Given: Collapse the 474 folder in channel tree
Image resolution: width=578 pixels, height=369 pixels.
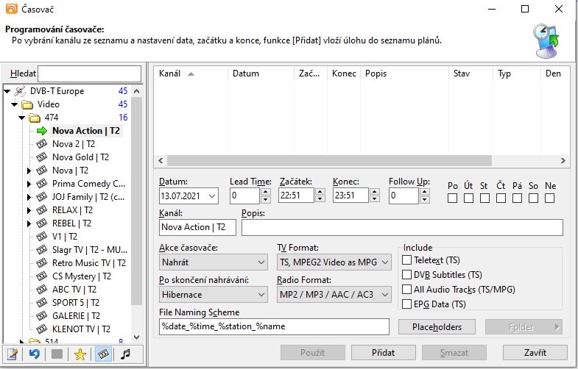Looking at the screenshot, I should (21, 118).
